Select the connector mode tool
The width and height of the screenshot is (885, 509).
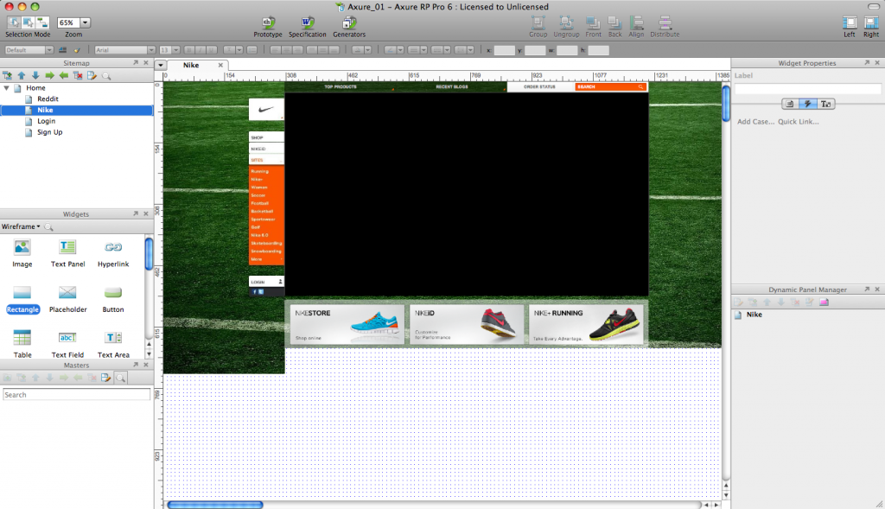(x=42, y=22)
